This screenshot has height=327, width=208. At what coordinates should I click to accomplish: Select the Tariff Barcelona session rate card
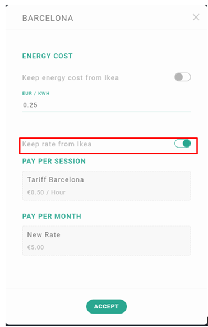coord(107,186)
